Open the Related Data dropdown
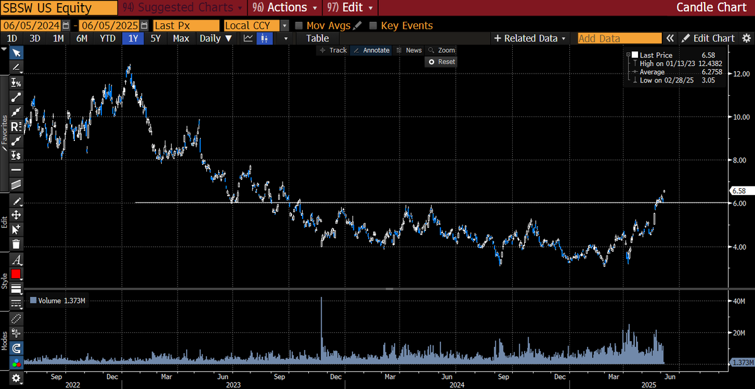 tap(530, 38)
